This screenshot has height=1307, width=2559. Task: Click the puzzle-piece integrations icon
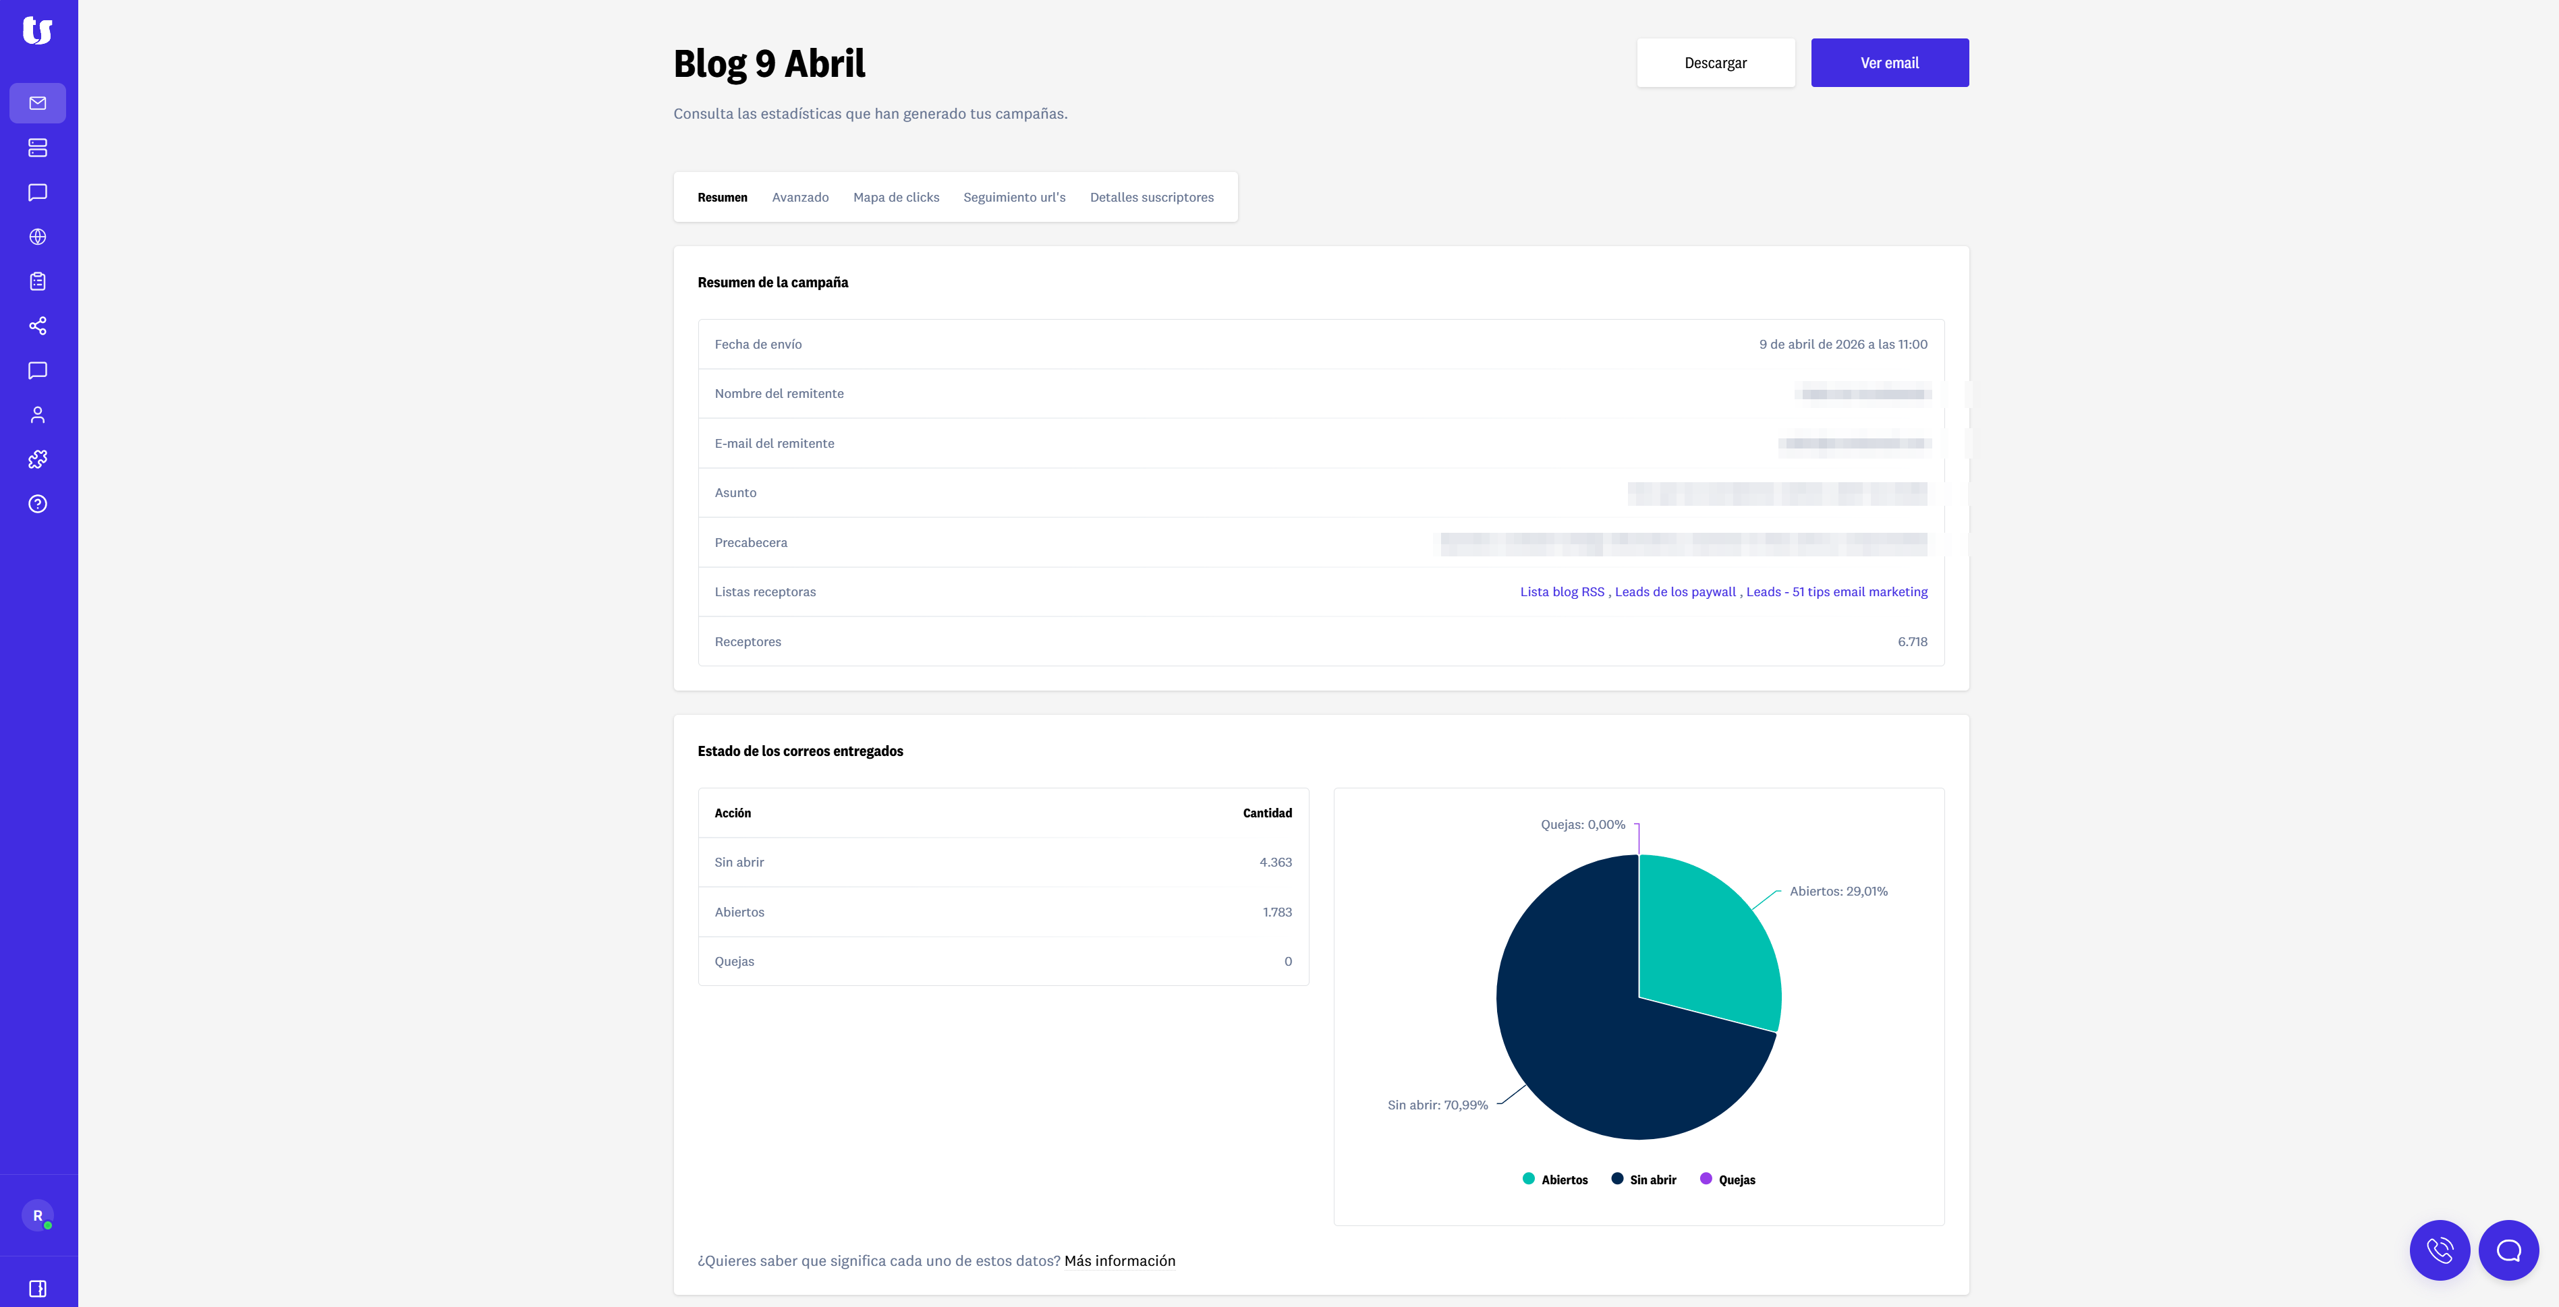38,459
